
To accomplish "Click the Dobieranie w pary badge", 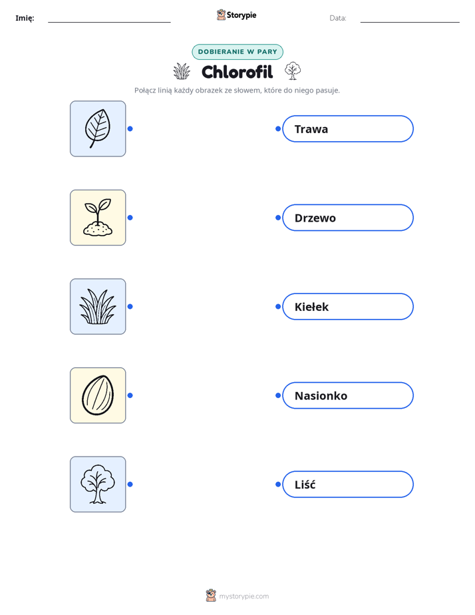I will tap(237, 52).
